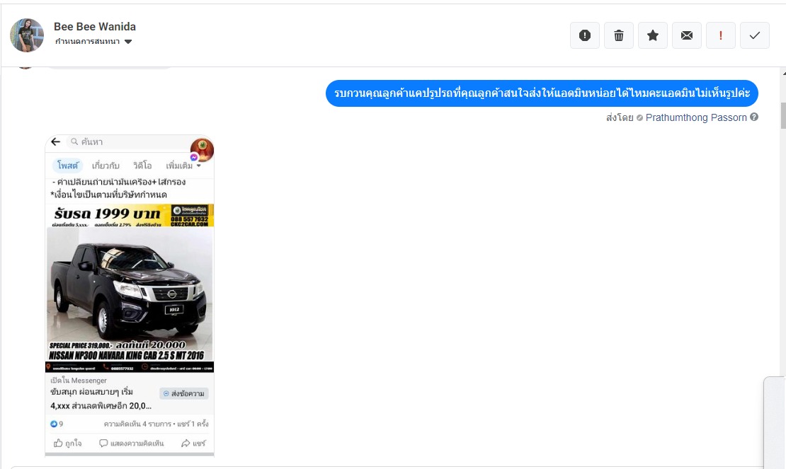Click the รับรถ 1999 บาท banner text
The height and width of the screenshot is (469, 786).
tap(107, 214)
